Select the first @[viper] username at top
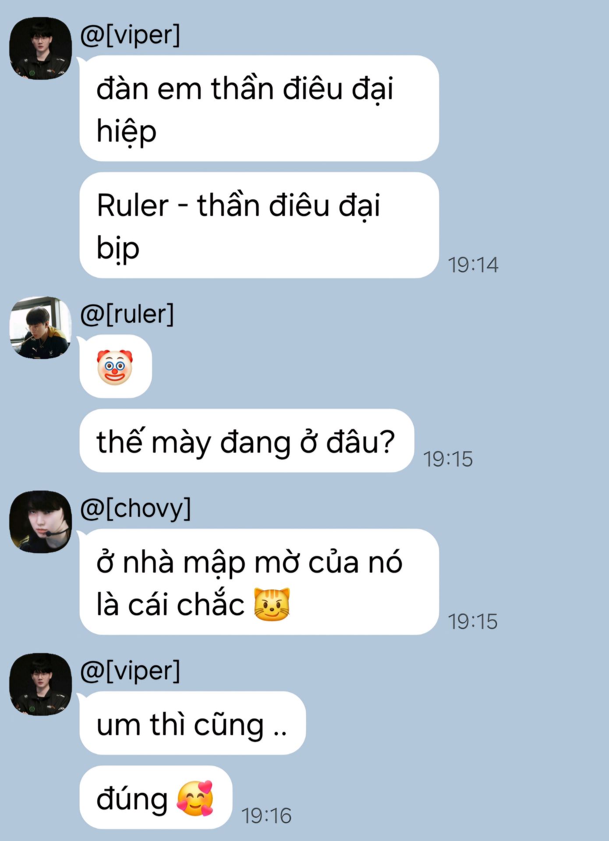Screen dimensions: 609x841 [x=130, y=35]
